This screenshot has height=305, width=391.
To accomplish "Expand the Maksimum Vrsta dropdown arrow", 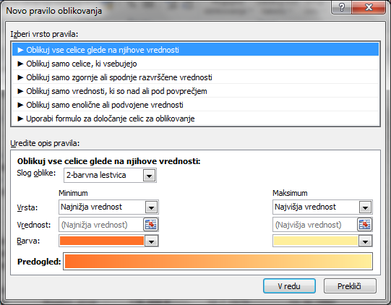I will 365,207.
